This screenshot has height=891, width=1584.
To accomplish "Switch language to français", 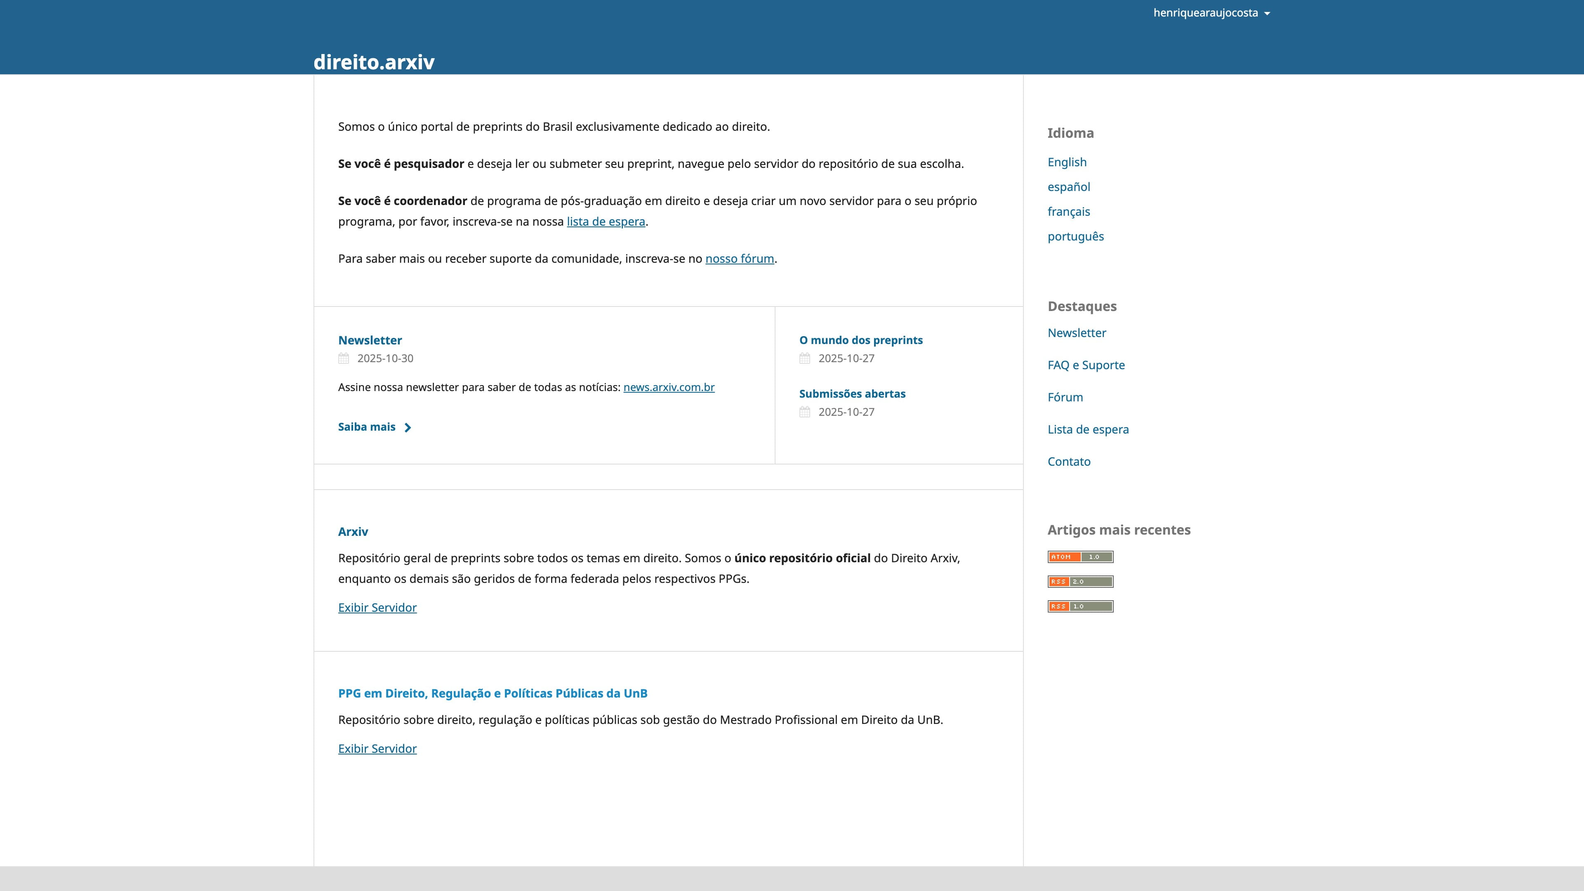I will click(x=1068, y=211).
